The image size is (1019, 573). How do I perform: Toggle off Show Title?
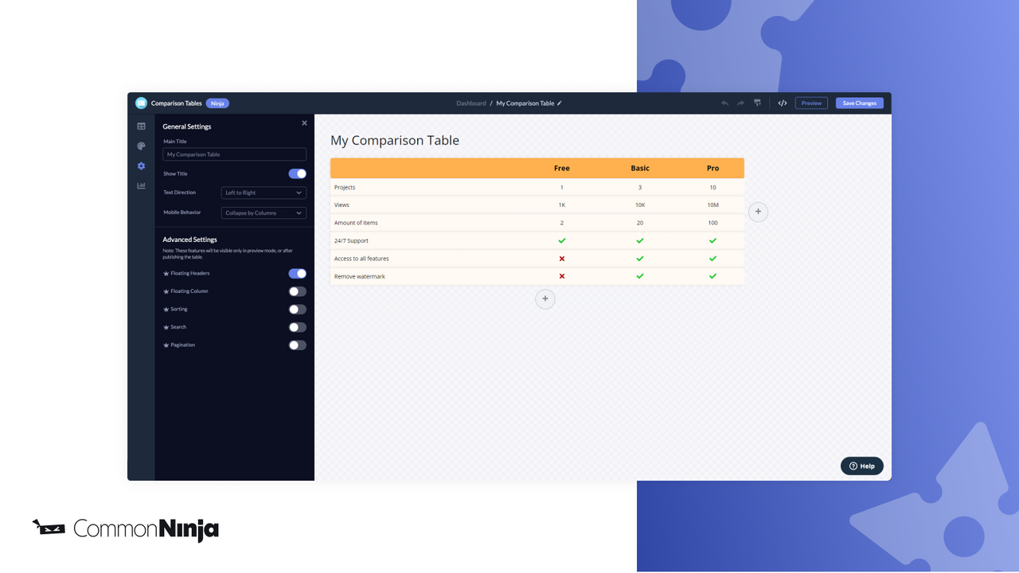click(297, 173)
